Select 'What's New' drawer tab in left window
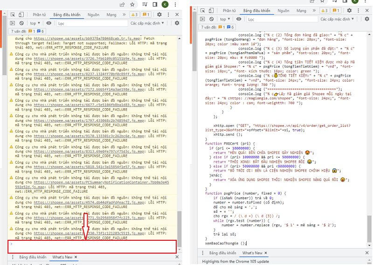Viewport: 373px width, 265px height. [x=62, y=257]
